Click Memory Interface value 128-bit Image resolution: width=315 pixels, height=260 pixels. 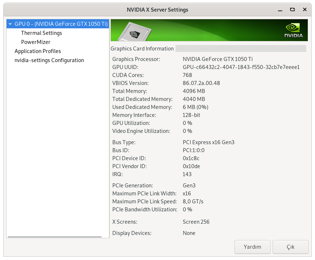click(191, 115)
